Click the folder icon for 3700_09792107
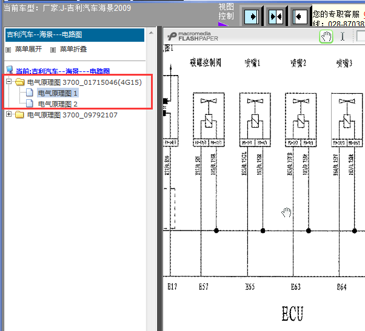 (x=19, y=114)
